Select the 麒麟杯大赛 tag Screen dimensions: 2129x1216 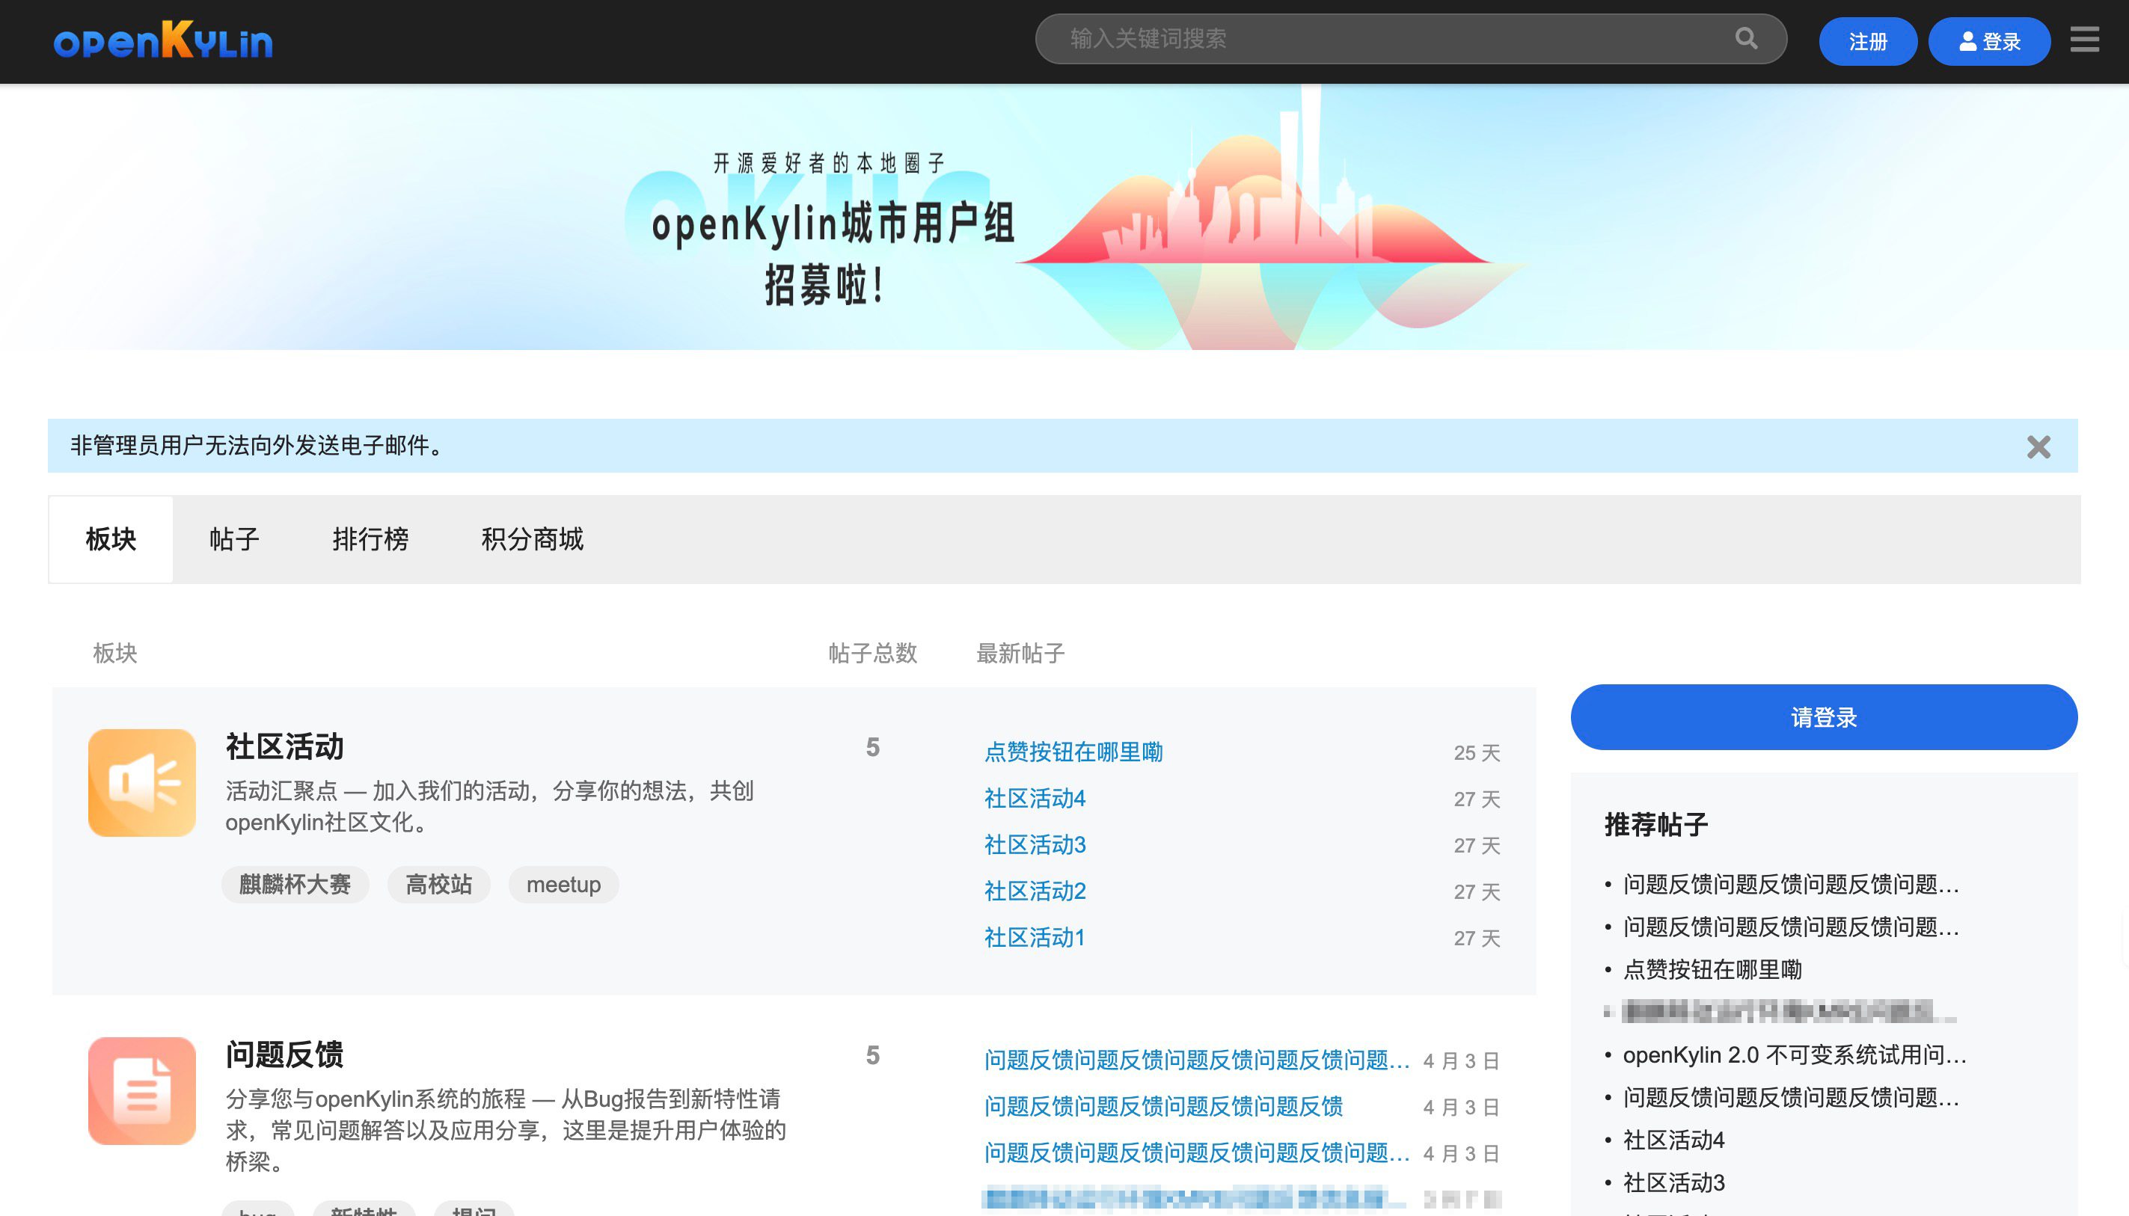[295, 884]
